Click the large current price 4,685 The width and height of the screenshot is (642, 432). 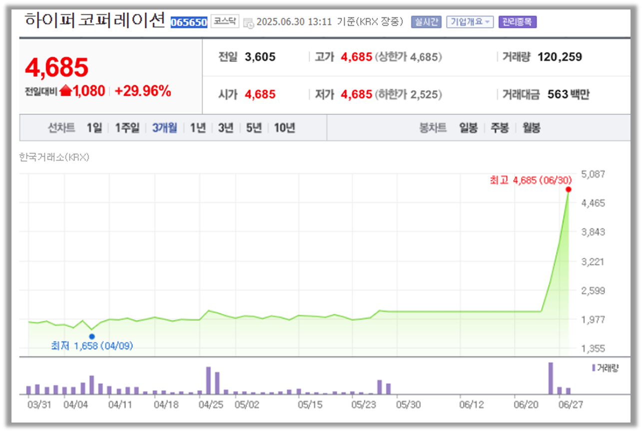pos(56,67)
